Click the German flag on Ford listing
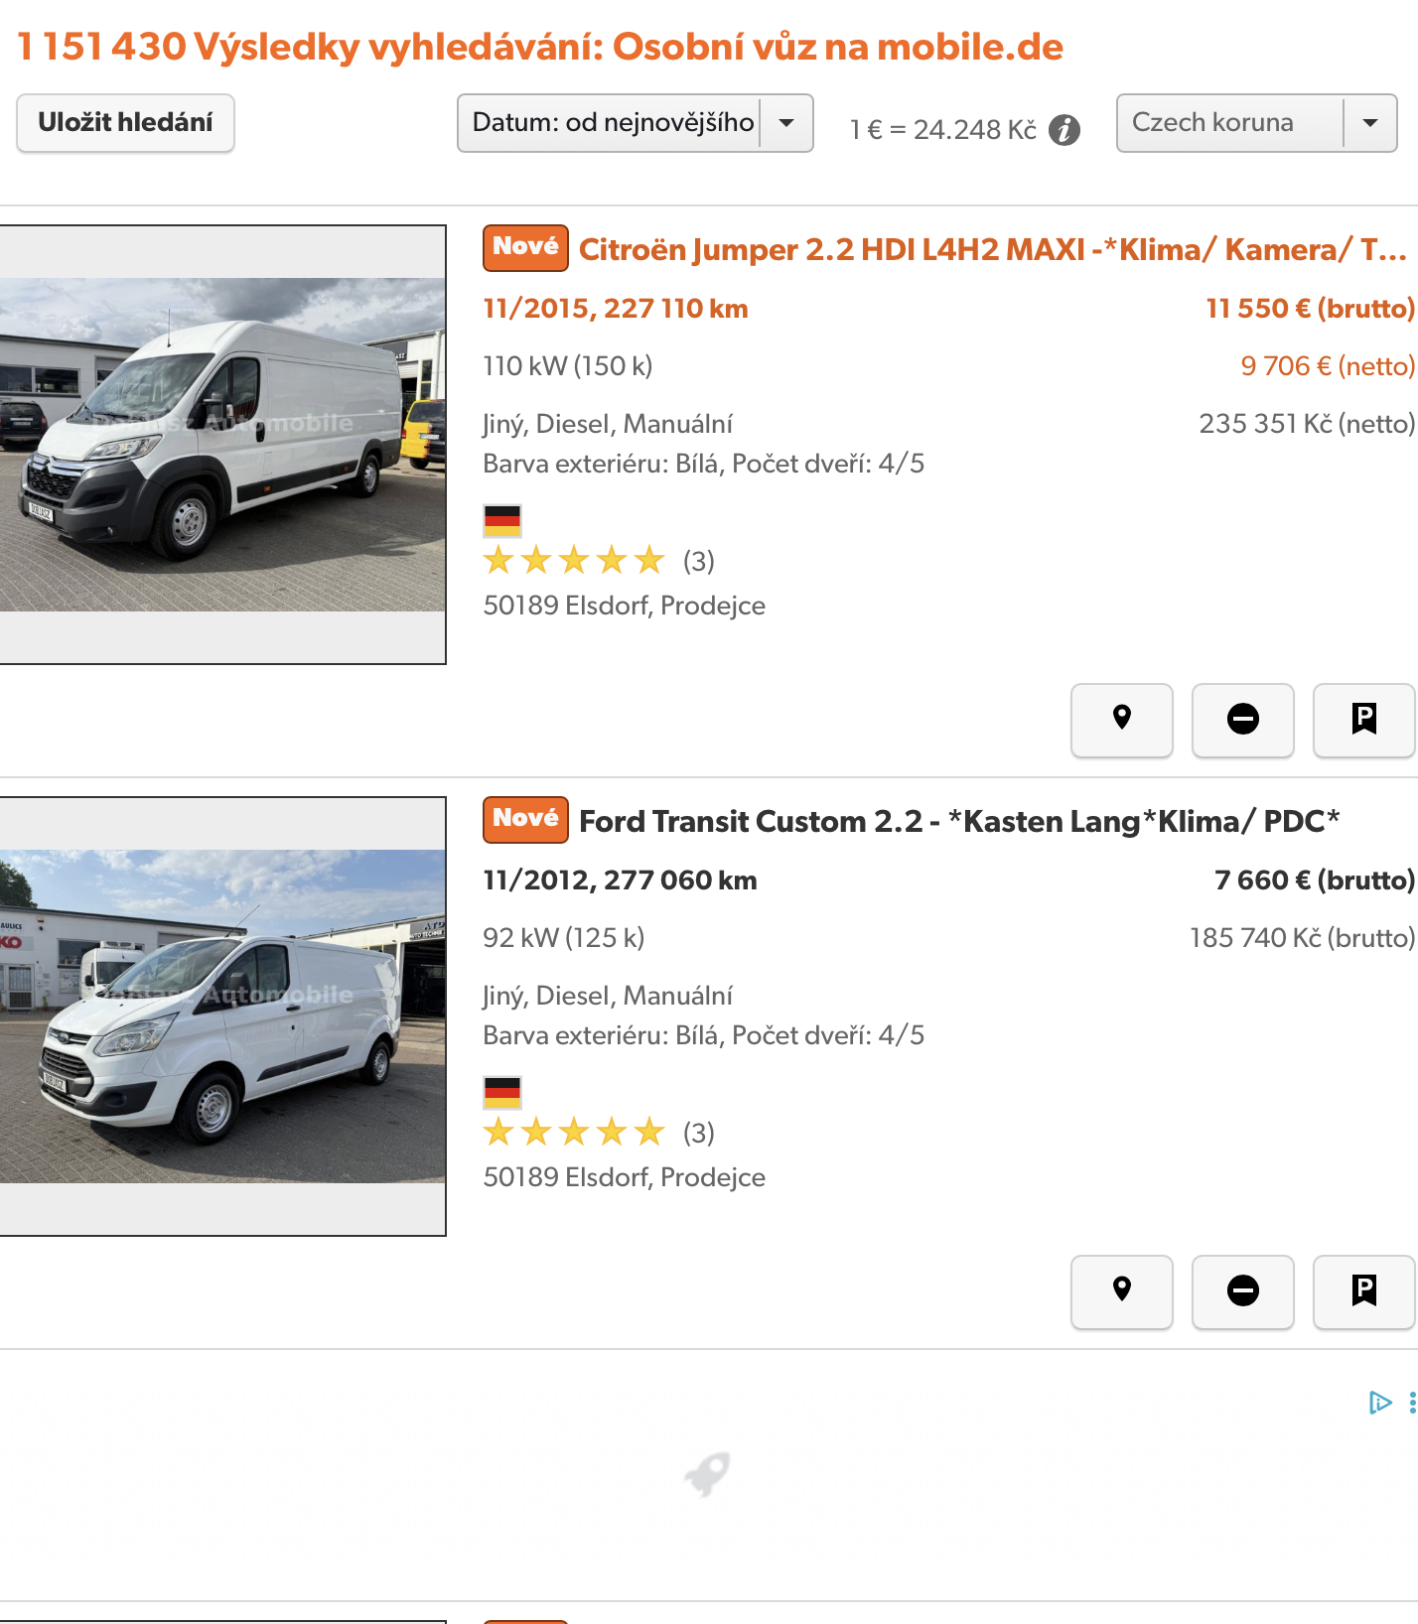Viewport: 1418px width, 1624px height. click(x=502, y=1092)
